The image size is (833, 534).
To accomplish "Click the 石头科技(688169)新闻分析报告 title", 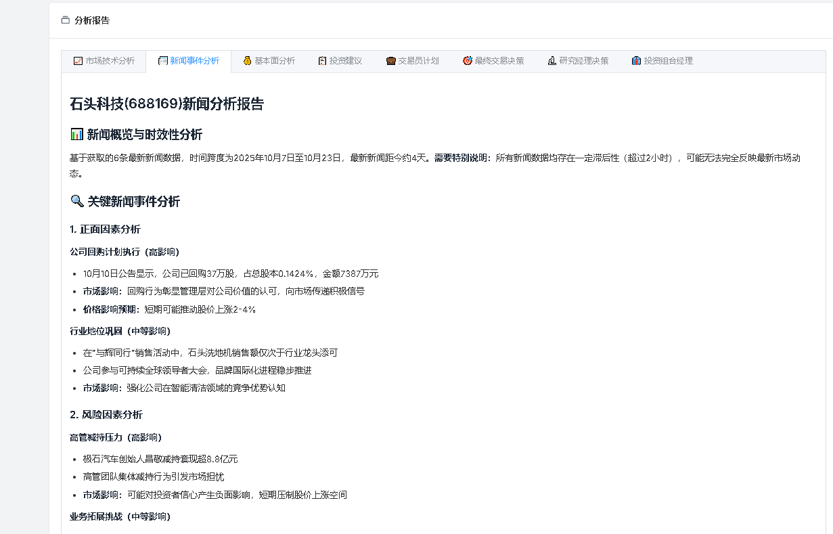I will (x=166, y=104).
